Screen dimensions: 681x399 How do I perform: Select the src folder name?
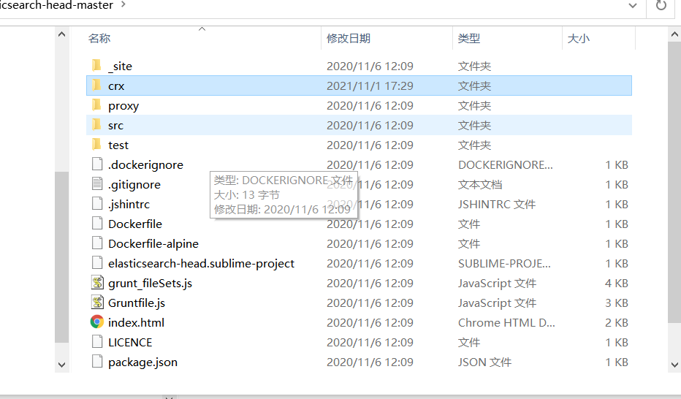(x=116, y=126)
